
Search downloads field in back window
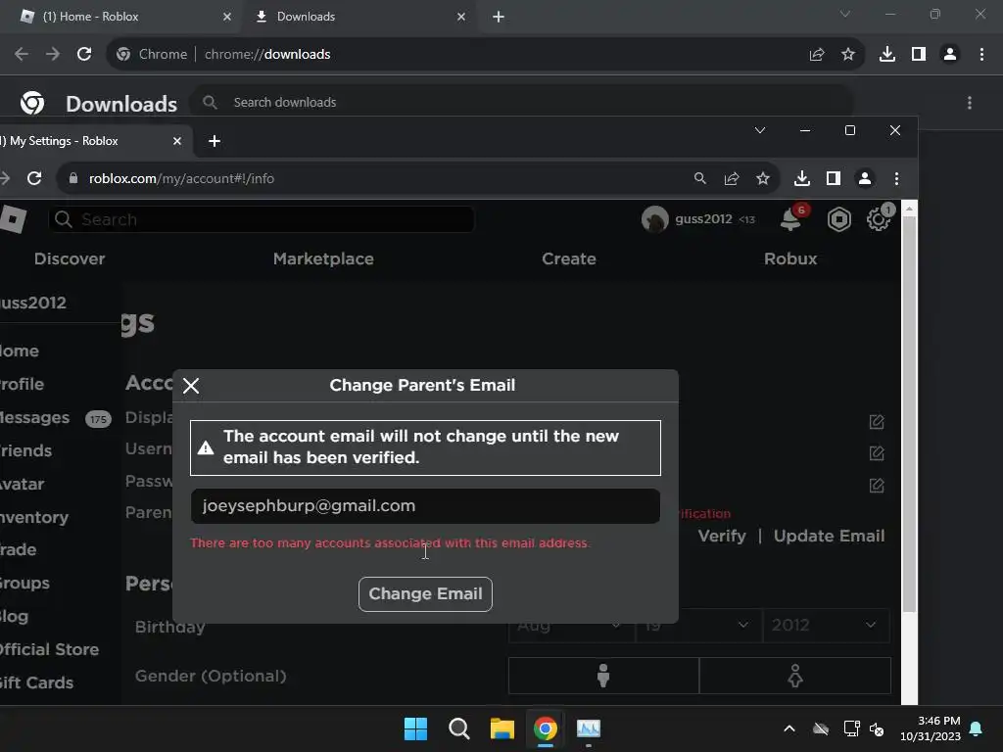point(521,102)
